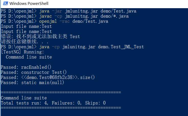Click the 'javac -cp jmlunitng.jar' command line

(65, 16)
